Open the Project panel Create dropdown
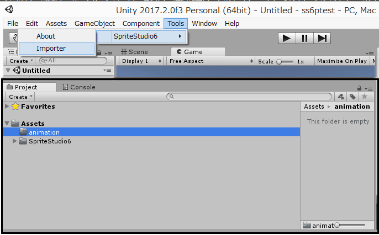This screenshot has height=235, width=379. (20, 97)
